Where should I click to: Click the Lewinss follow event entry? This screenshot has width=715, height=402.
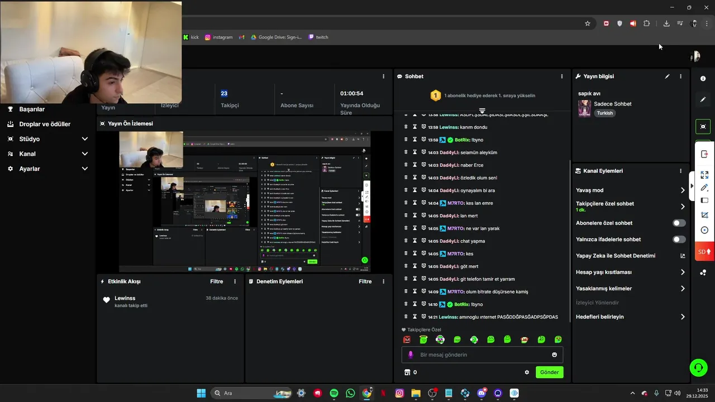coord(170,301)
